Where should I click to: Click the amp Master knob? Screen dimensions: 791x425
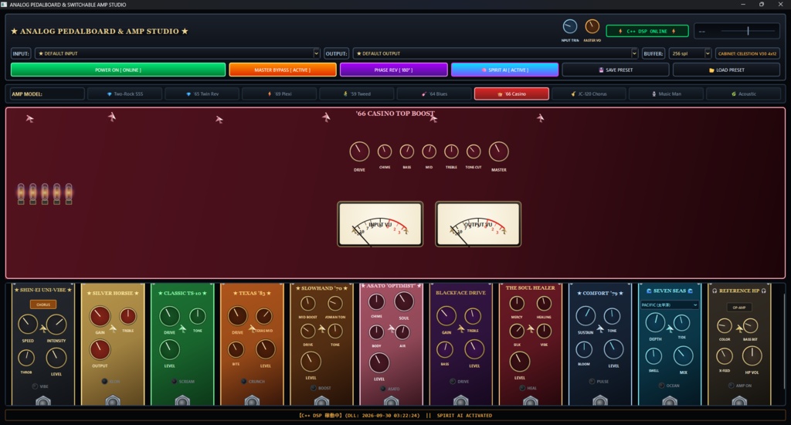[x=498, y=151]
